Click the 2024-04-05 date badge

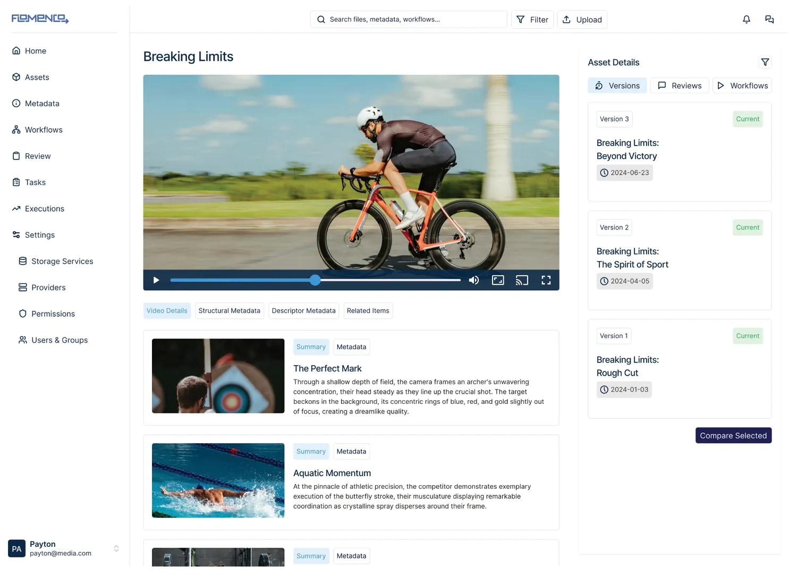tap(624, 281)
